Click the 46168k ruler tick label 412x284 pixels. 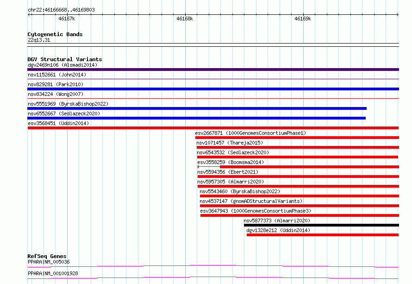(x=185, y=19)
